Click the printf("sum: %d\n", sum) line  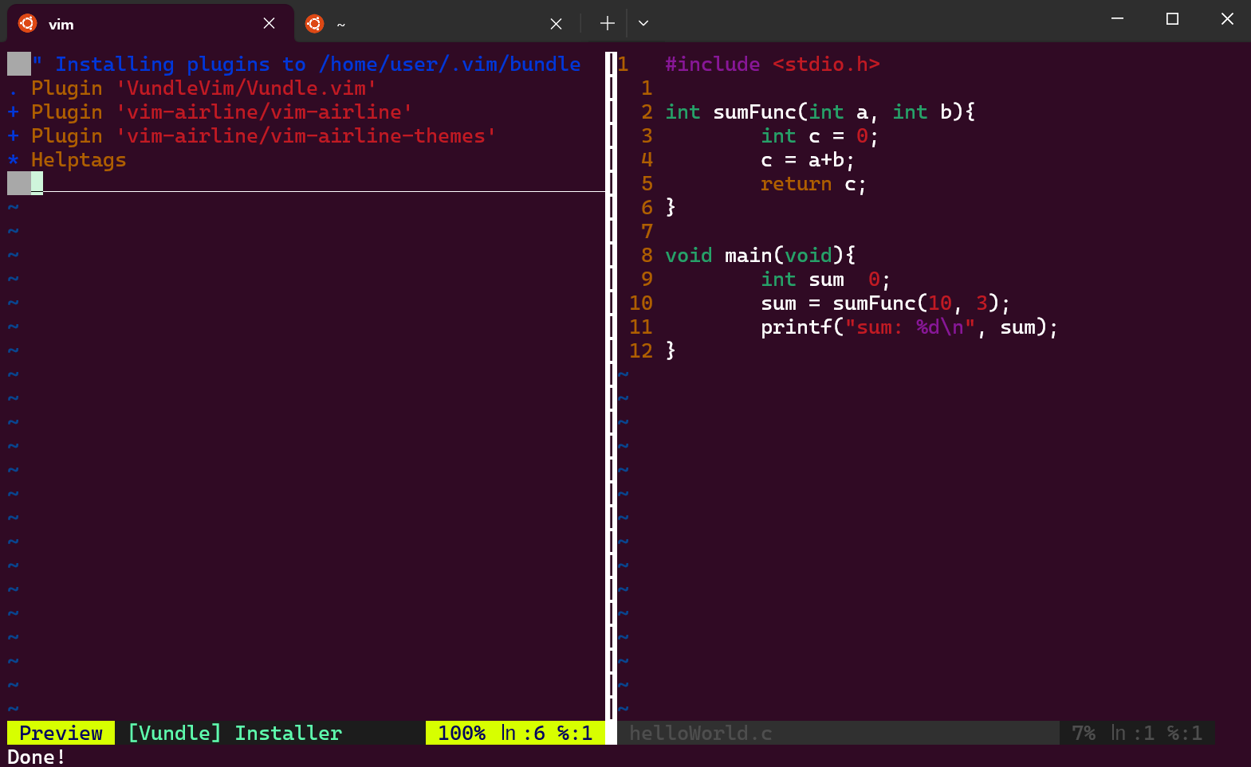909,327
